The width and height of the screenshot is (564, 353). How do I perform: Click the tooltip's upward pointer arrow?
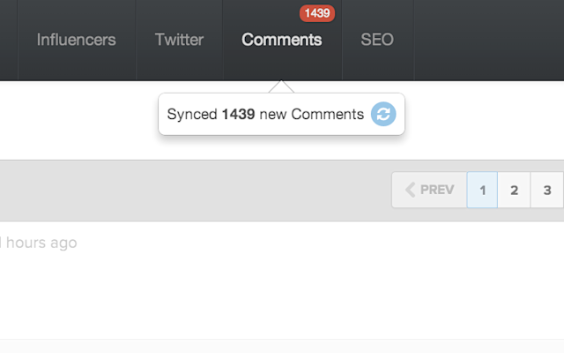tap(281, 86)
